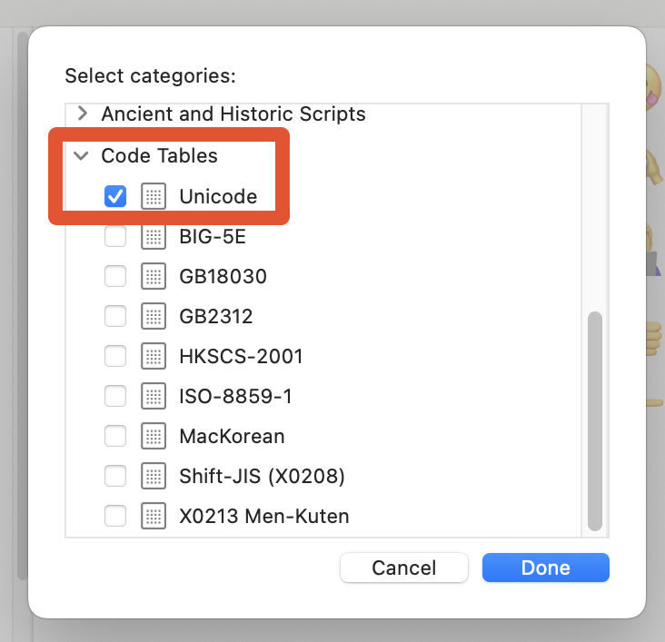Click the GB2312 label
Image resolution: width=665 pixels, height=642 pixels.
[x=216, y=316]
